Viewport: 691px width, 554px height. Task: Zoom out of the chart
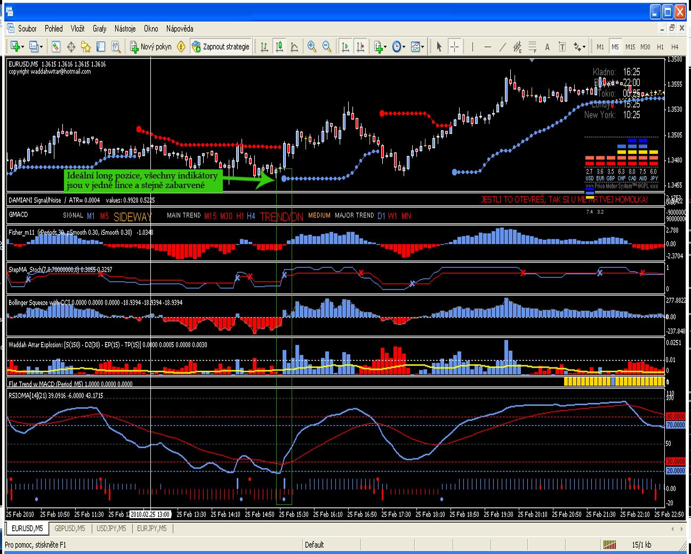(x=327, y=47)
